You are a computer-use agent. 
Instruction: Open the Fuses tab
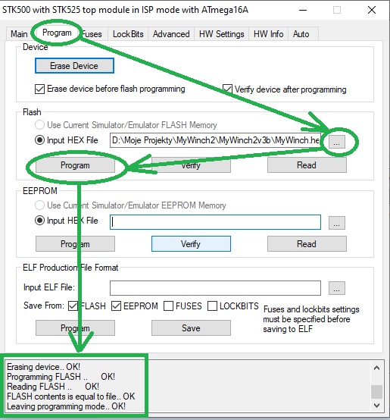(x=92, y=34)
